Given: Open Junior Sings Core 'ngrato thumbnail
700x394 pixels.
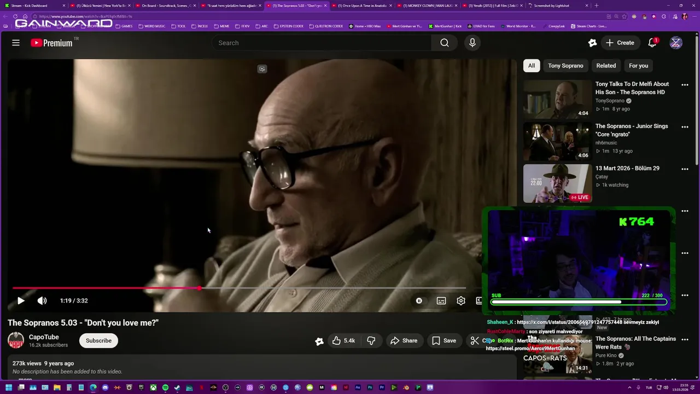Looking at the screenshot, I should click(x=557, y=142).
